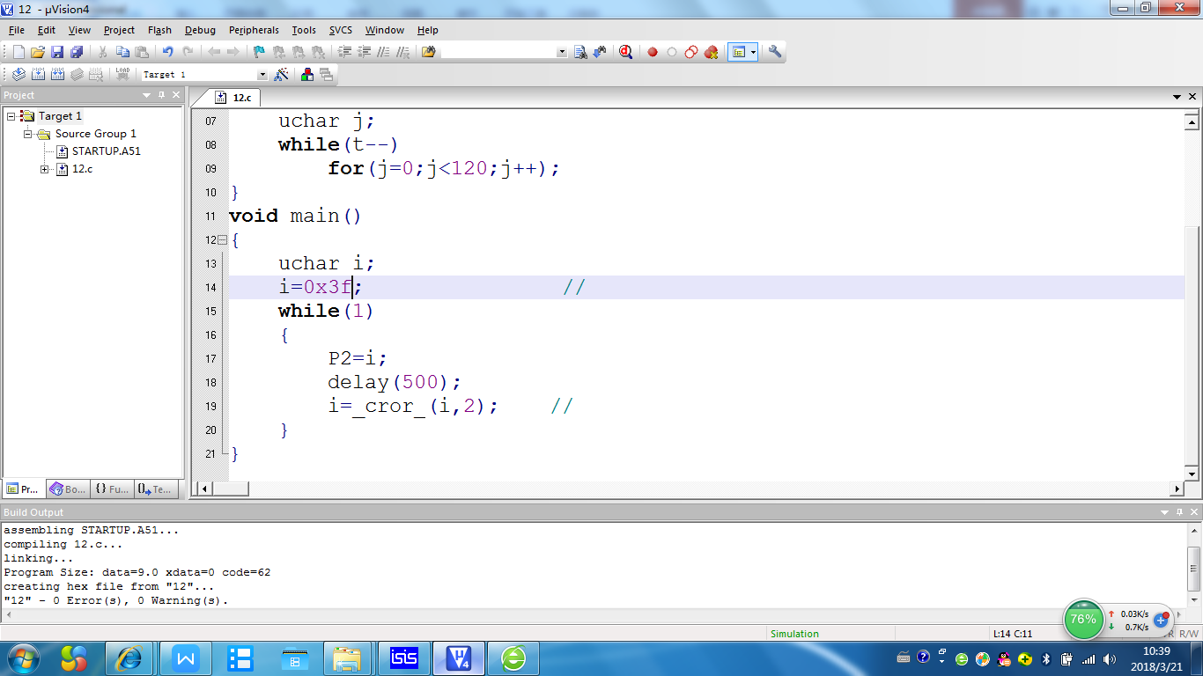Open the Project panel options dropdown arrow
Screen dimensions: 1203x676
click(x=147, y=95)
